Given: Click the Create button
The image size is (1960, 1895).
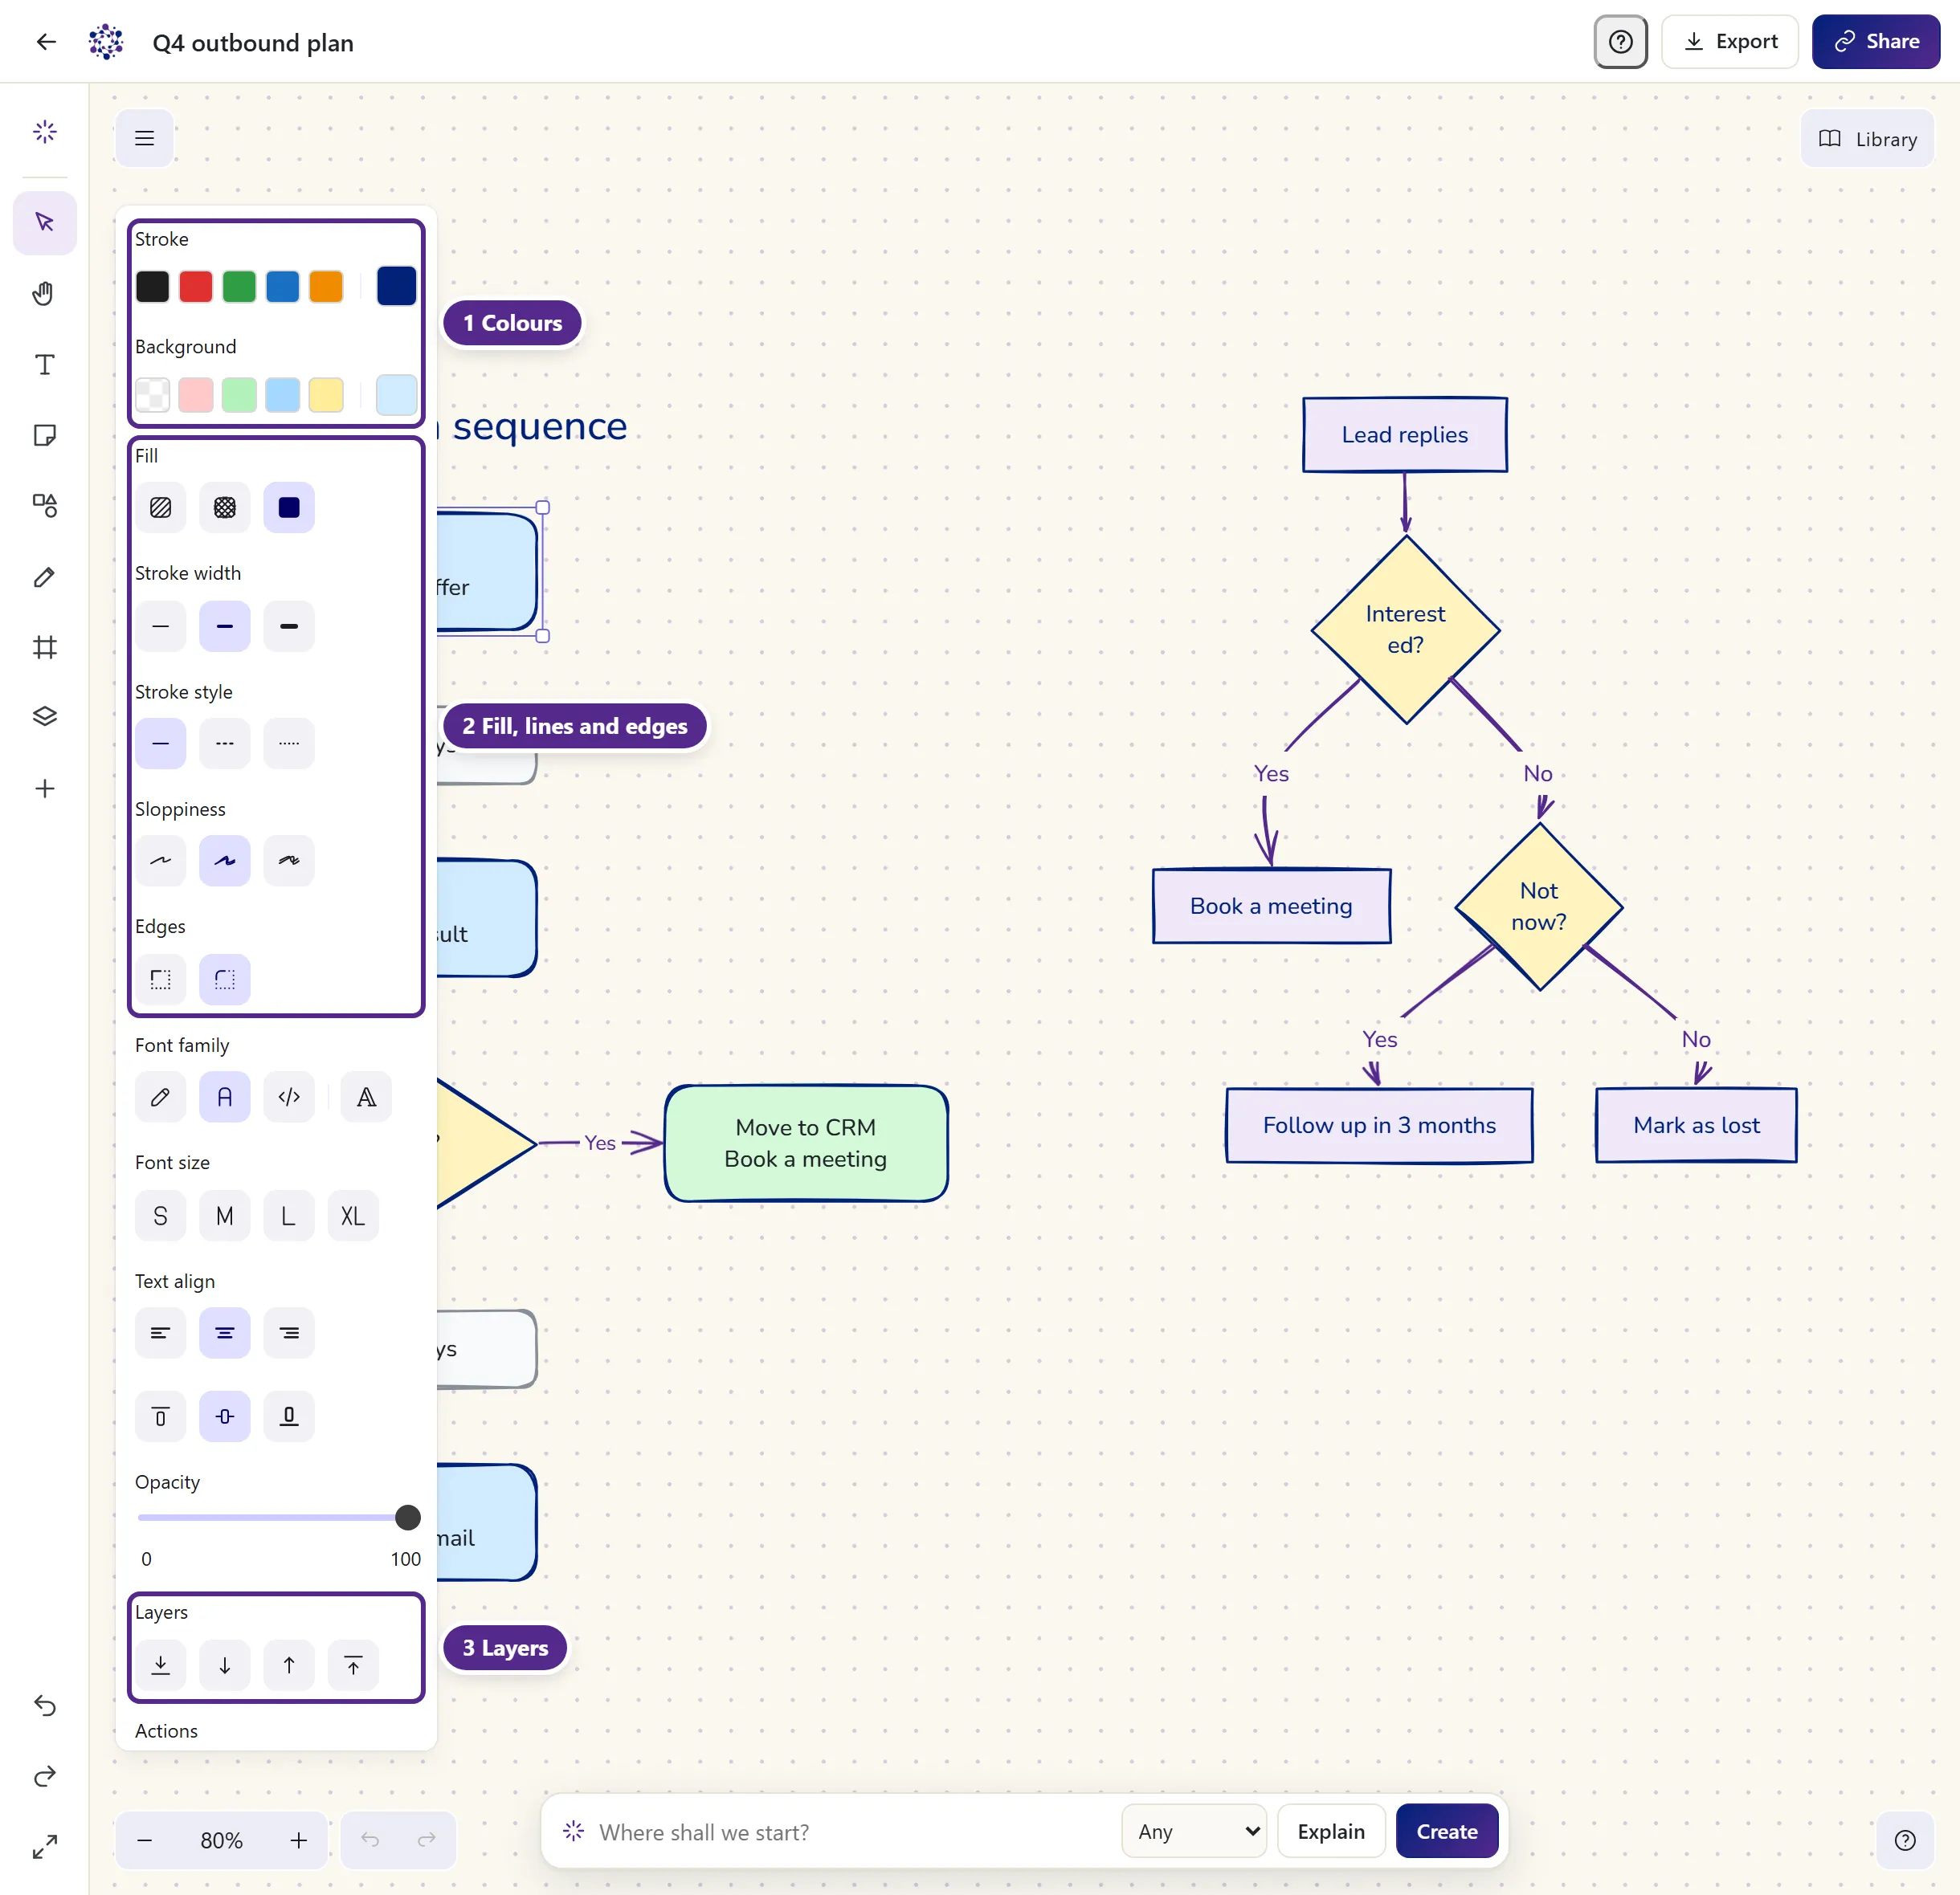Looking at the screenshot, I should point(1446,1831).
